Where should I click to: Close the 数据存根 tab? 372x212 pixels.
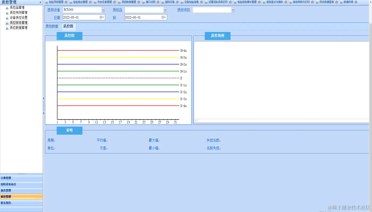[356, 2]
